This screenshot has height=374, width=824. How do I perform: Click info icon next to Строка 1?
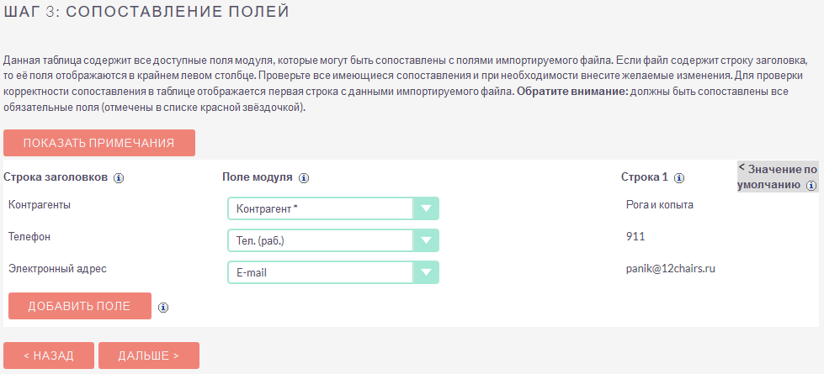[x=679, y=178]
